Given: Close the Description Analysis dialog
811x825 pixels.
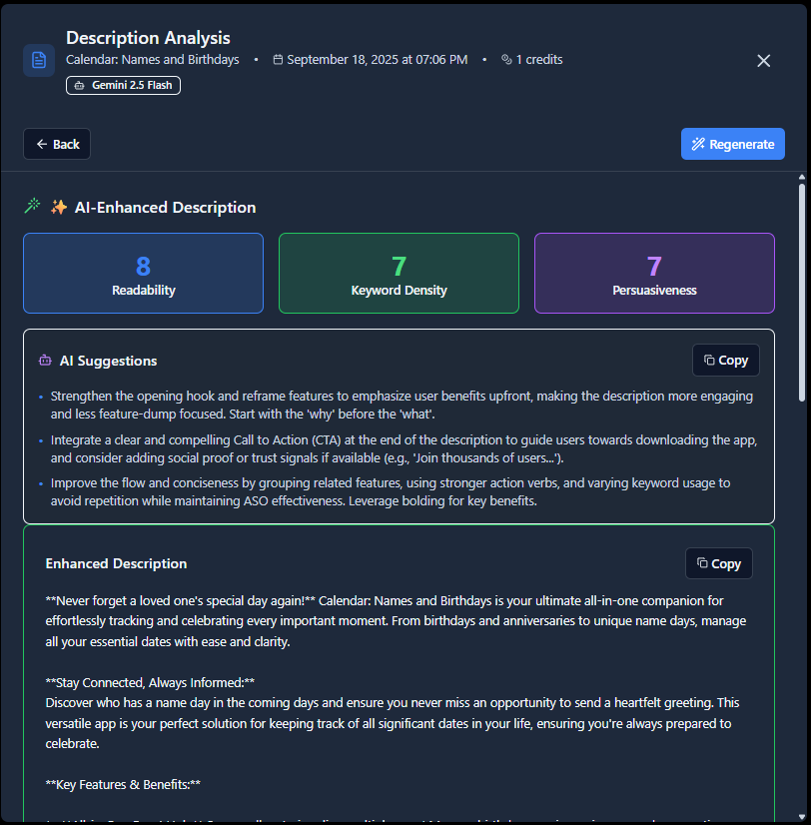Looking at the screenshot, I should pyautogui.click(x=764, y=61).
